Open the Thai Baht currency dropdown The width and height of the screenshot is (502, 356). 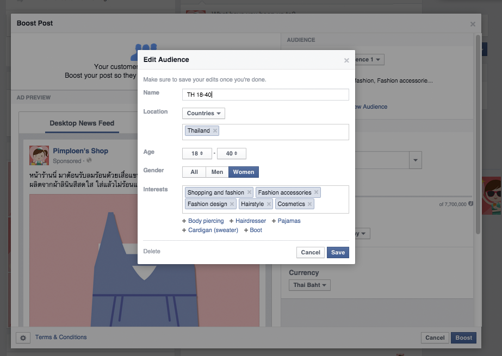309,285
